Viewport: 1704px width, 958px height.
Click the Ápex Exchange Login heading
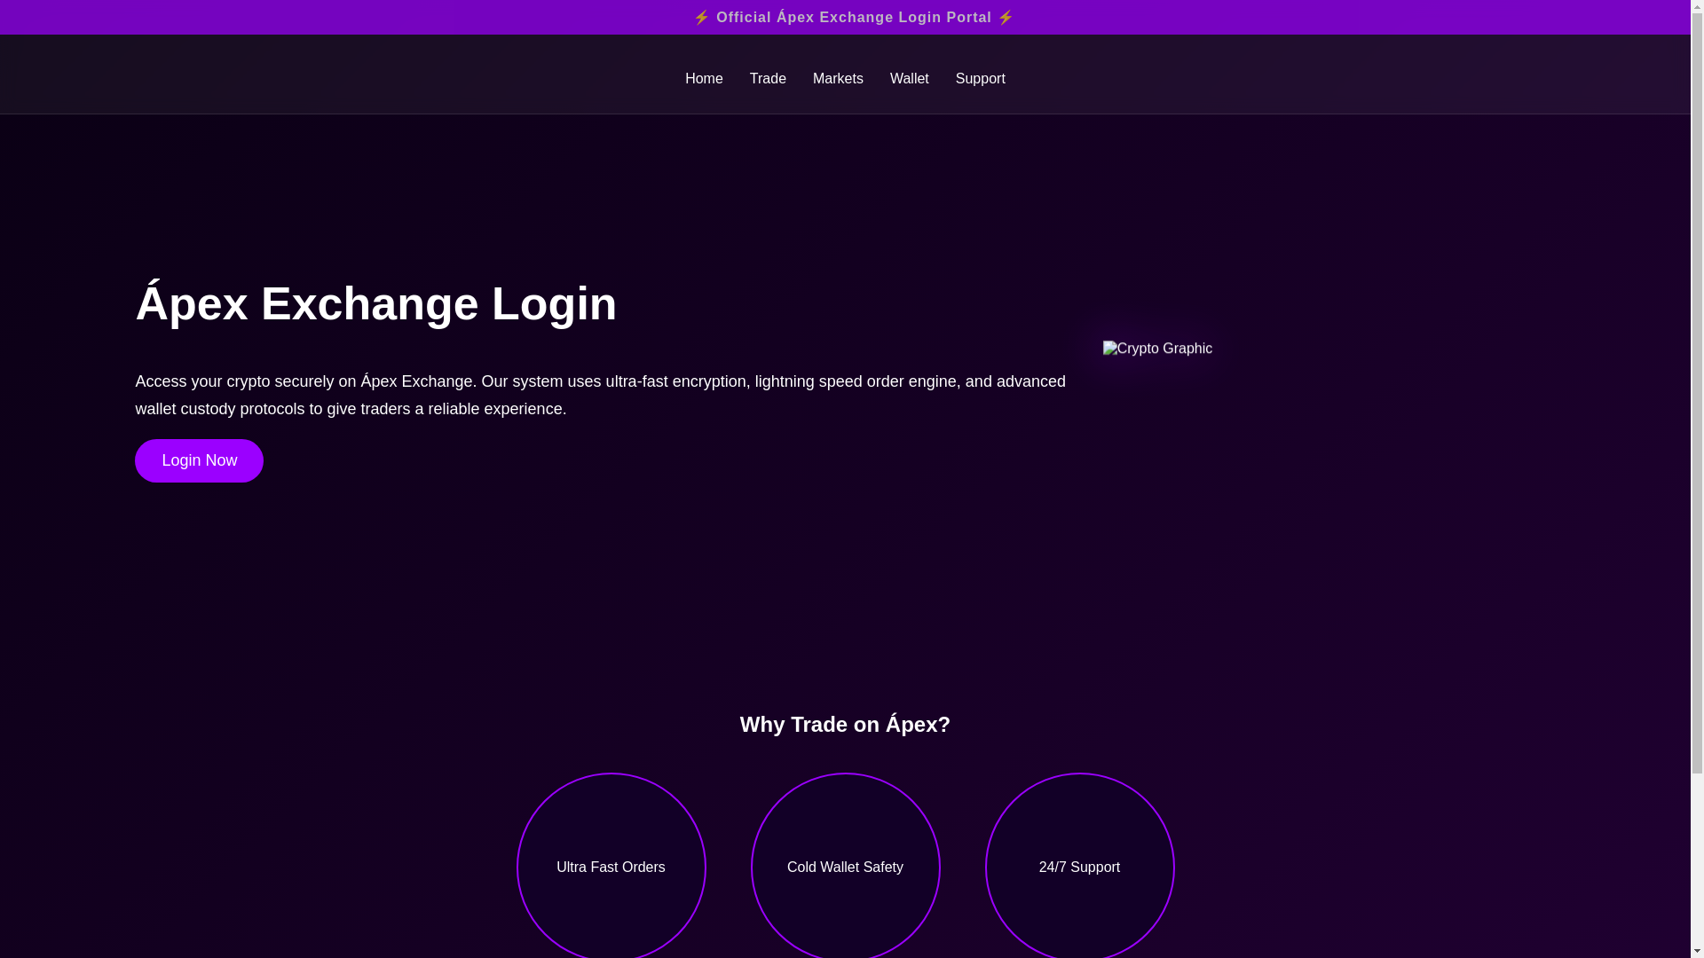[375, 304]
